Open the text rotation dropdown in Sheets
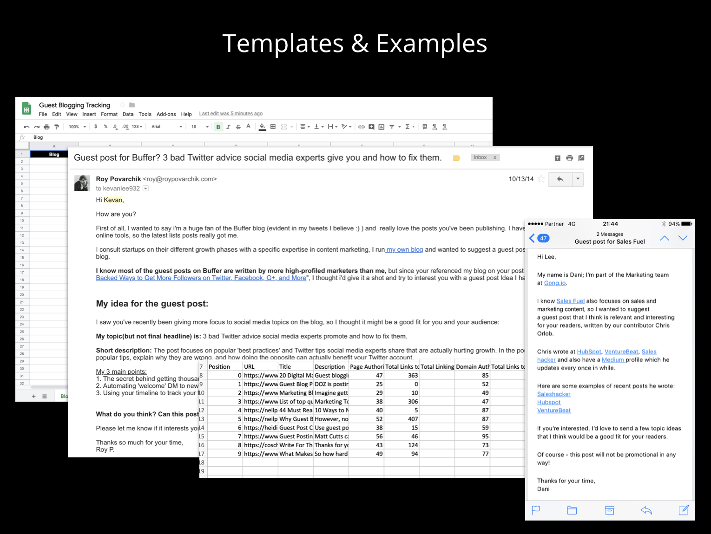The image size is (711, 534). [347, 127]
